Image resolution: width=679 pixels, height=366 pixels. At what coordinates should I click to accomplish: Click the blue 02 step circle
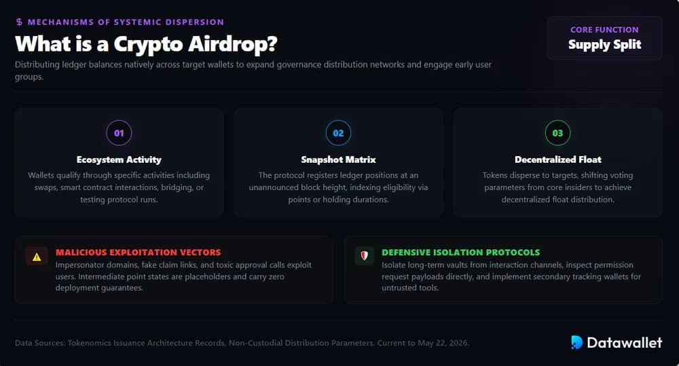tap(338, 133)
